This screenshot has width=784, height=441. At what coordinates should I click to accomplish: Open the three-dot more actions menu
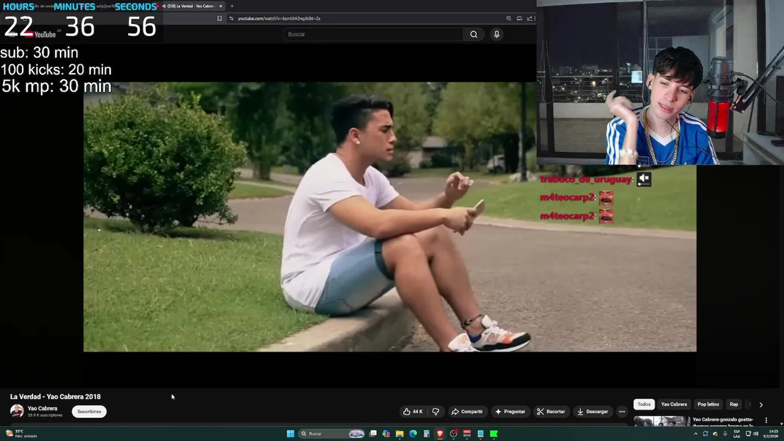pos(622,412)
